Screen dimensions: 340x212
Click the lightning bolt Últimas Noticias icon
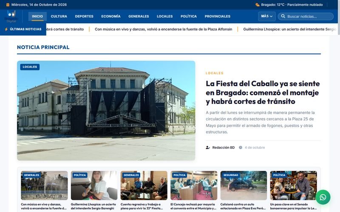(6, 29)
